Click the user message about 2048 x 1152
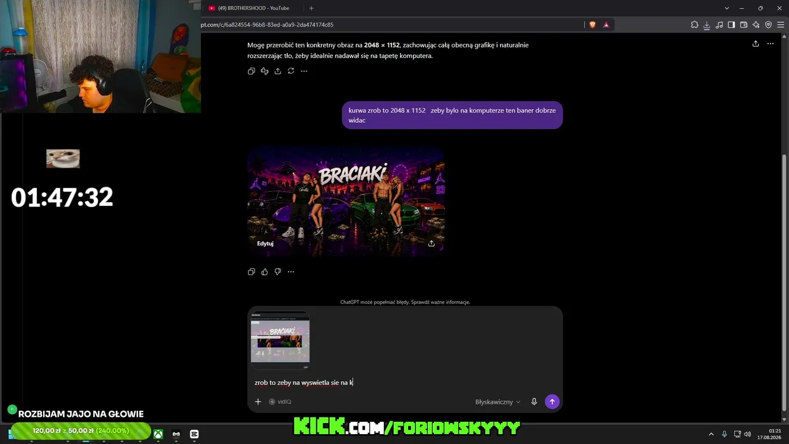This screenshot has height=444, width=789. click(452, 115)
